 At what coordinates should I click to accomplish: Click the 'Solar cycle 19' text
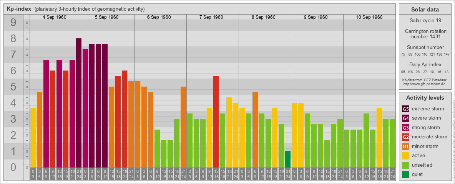[425, 21]
